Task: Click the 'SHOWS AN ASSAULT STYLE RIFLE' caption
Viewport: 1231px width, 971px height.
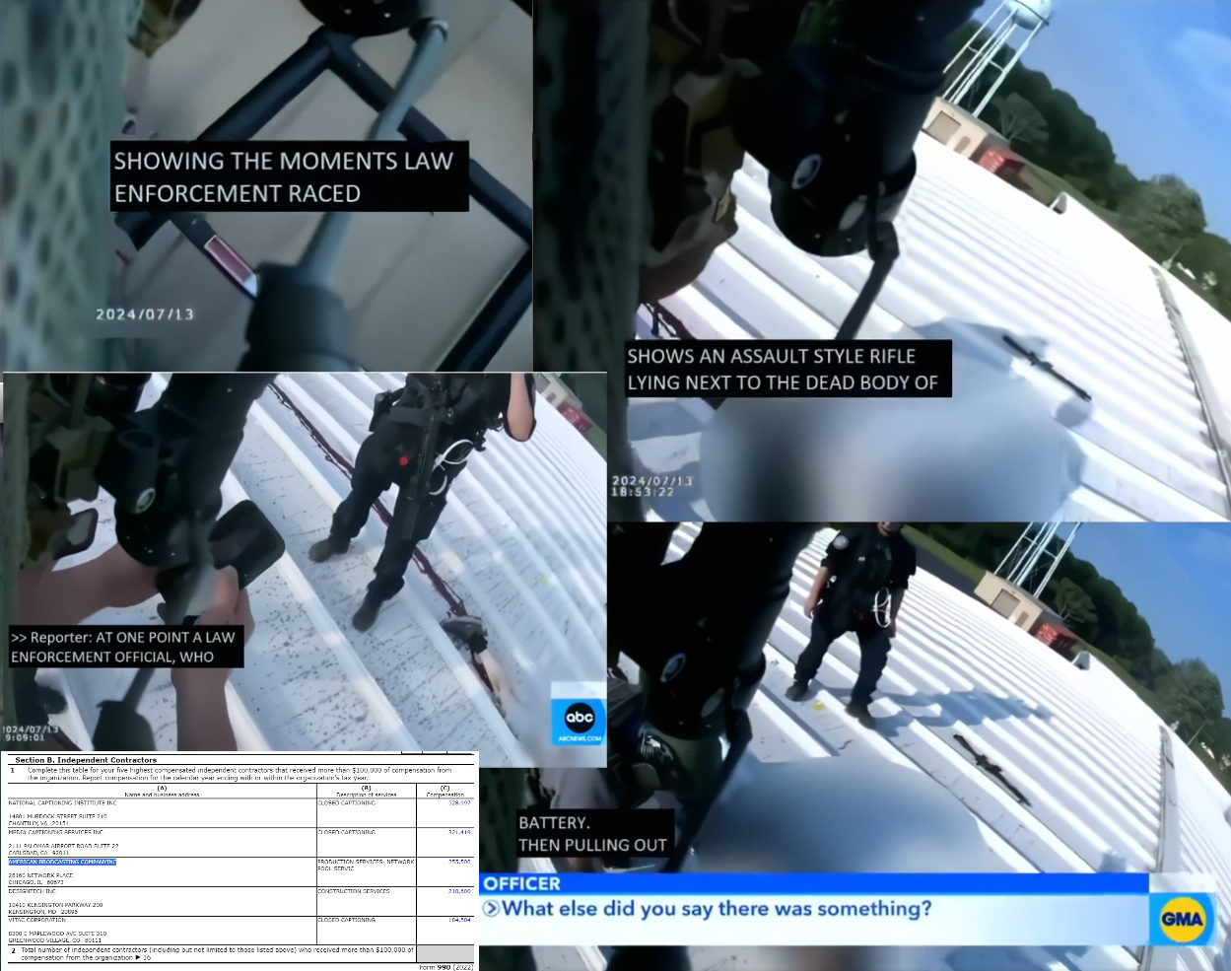Action: click(x=786, y=369)
